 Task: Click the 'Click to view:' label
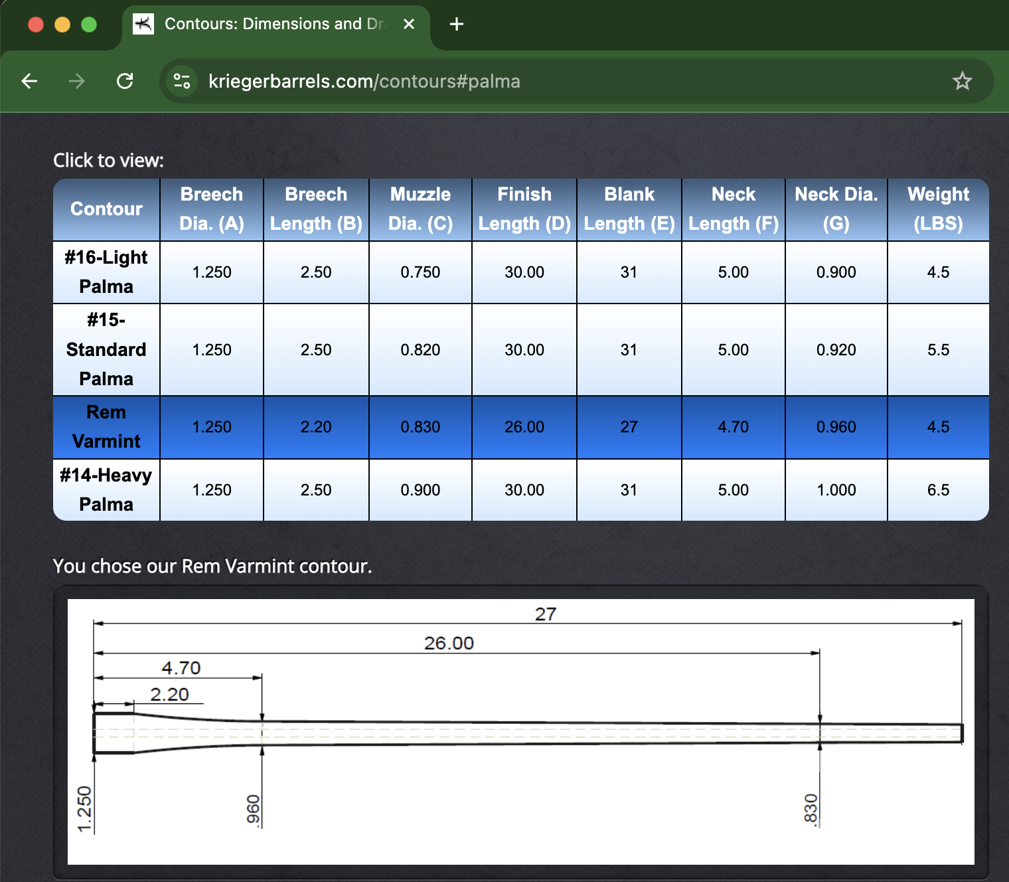108,160
